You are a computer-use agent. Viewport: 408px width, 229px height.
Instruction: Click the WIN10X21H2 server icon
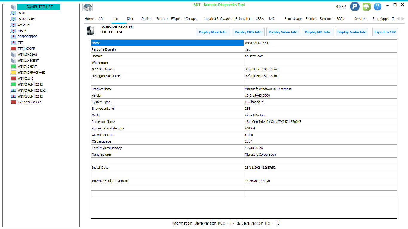coord(13,55)
